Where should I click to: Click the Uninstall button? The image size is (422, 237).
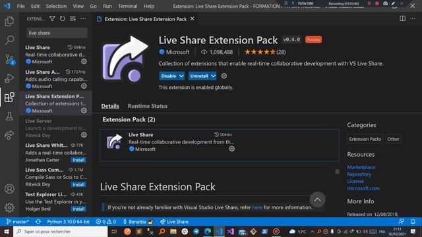[x=199, y=76]
